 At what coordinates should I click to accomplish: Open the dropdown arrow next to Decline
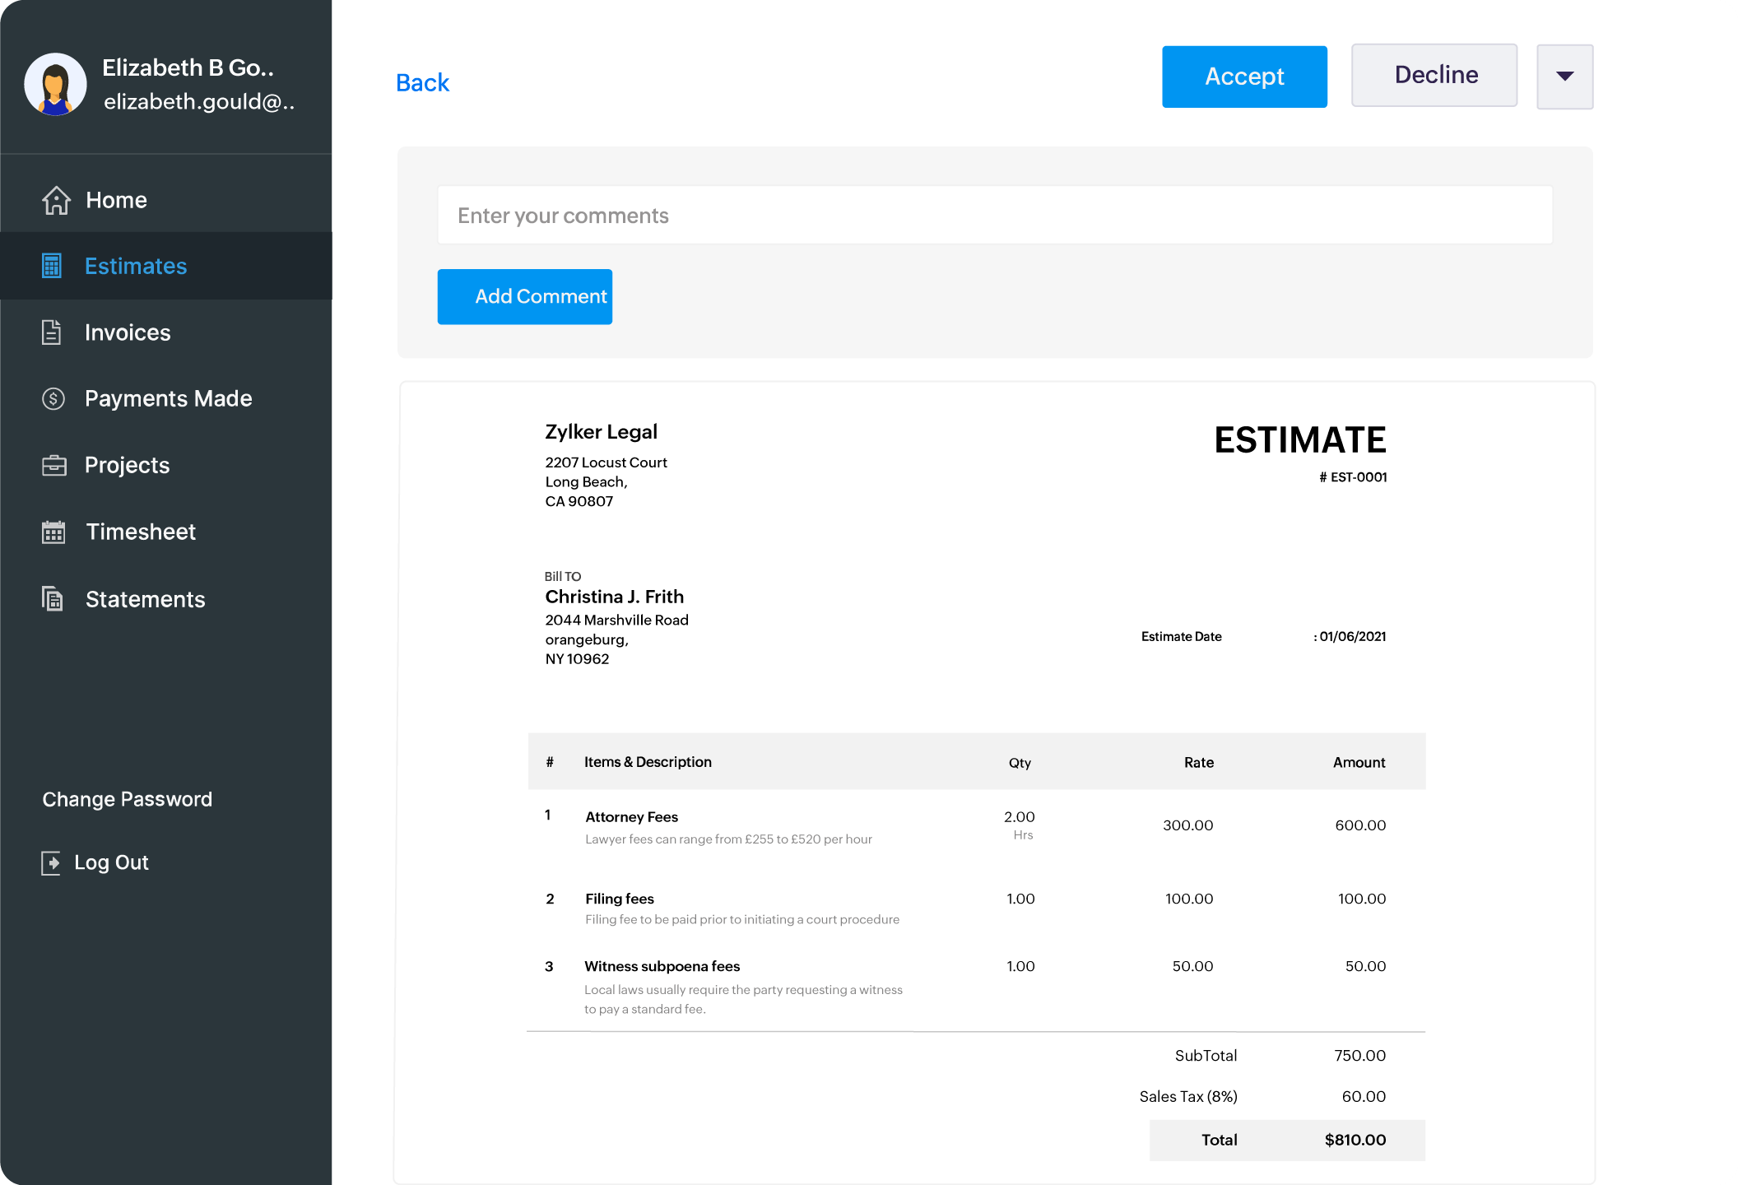(x=1564, y=77)
